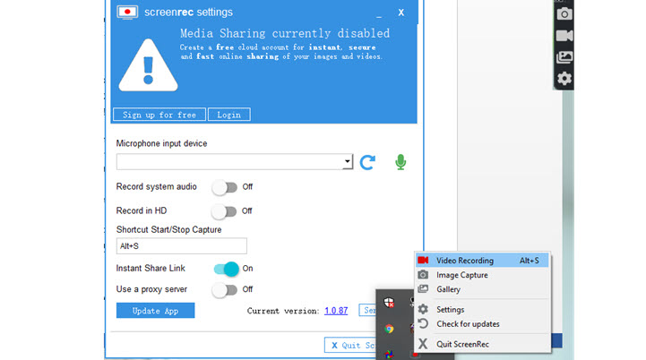The image size is (646, 360).
Task: Click the green microphone icon
Action: pos(401,162)
